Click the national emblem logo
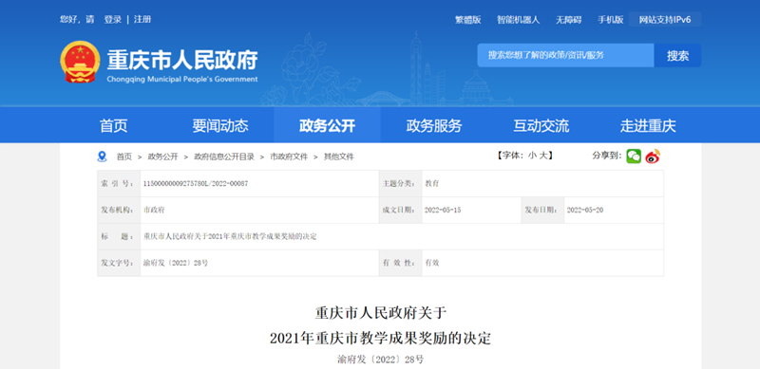Viewport: 760px width, 369px height. pyautogui.click(x=80, y=62)
